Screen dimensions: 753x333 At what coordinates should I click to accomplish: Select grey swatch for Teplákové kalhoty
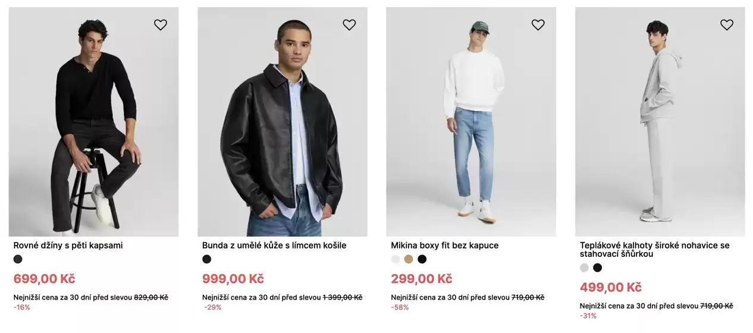click(x=585, y=268)
